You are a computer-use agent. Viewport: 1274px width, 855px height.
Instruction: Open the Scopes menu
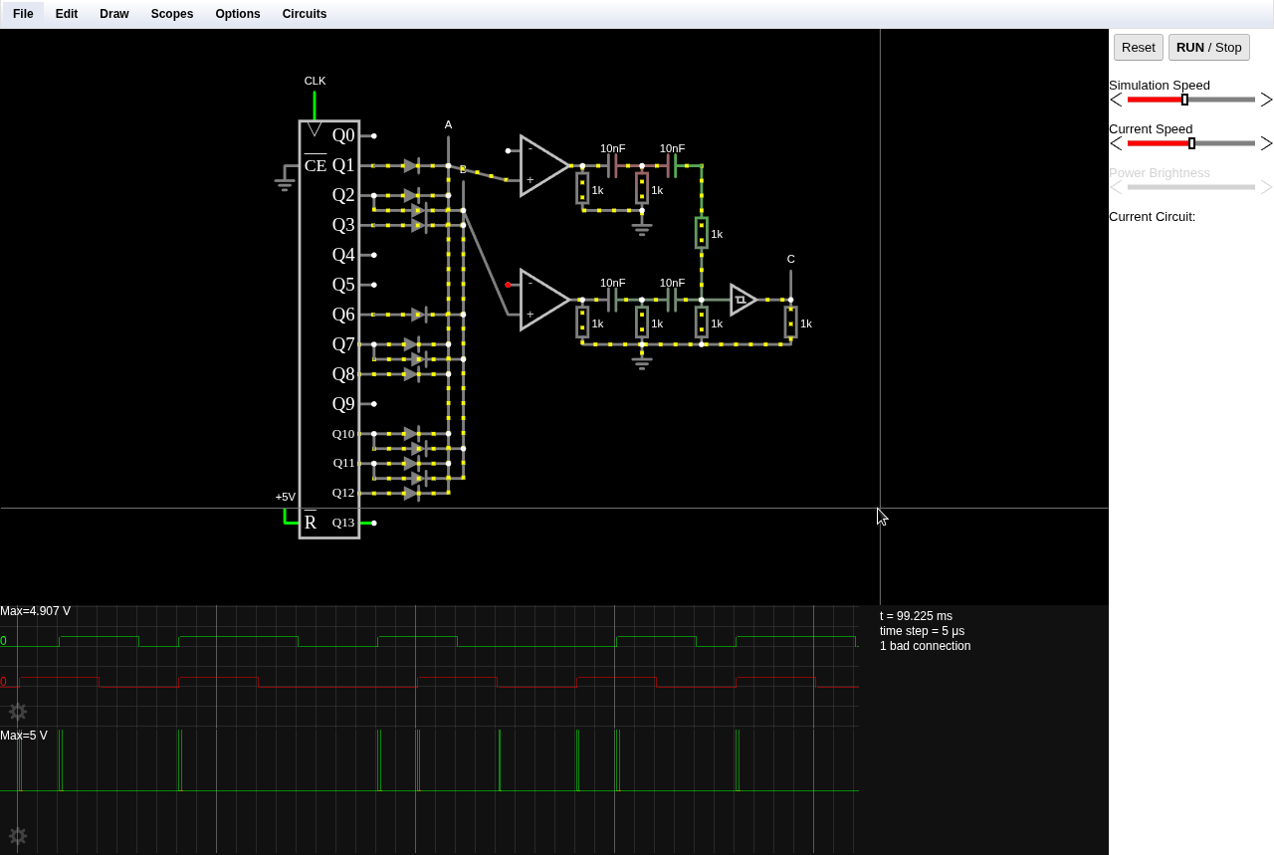[x=172, y=14]
